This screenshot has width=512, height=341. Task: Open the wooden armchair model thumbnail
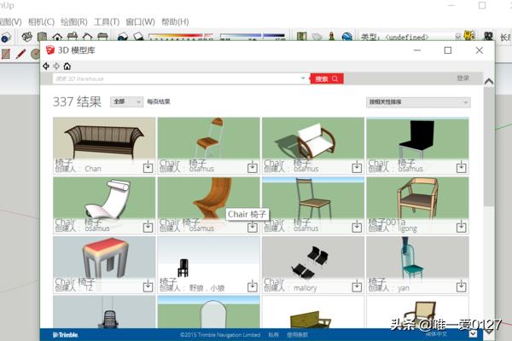pos(418,196)
